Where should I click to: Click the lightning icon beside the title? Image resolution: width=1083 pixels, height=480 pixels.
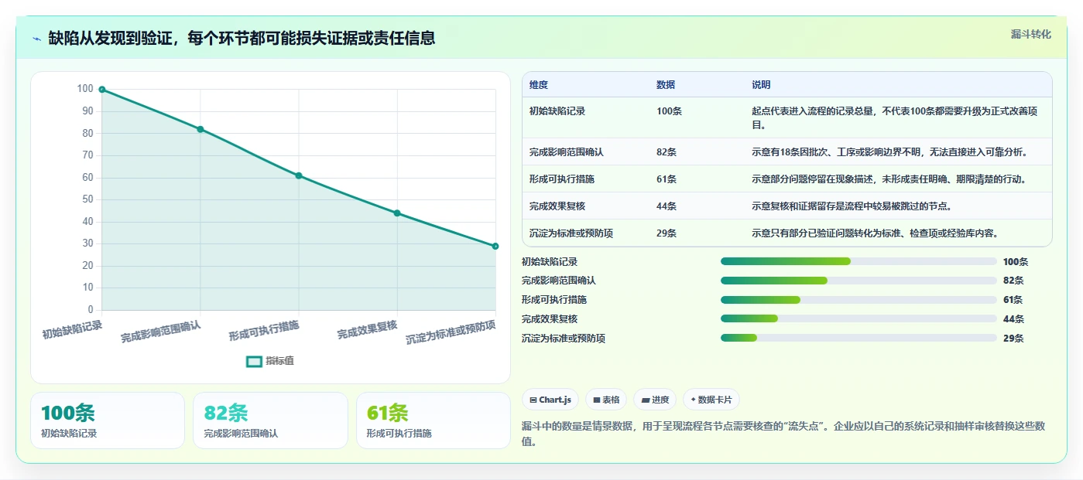37,39
